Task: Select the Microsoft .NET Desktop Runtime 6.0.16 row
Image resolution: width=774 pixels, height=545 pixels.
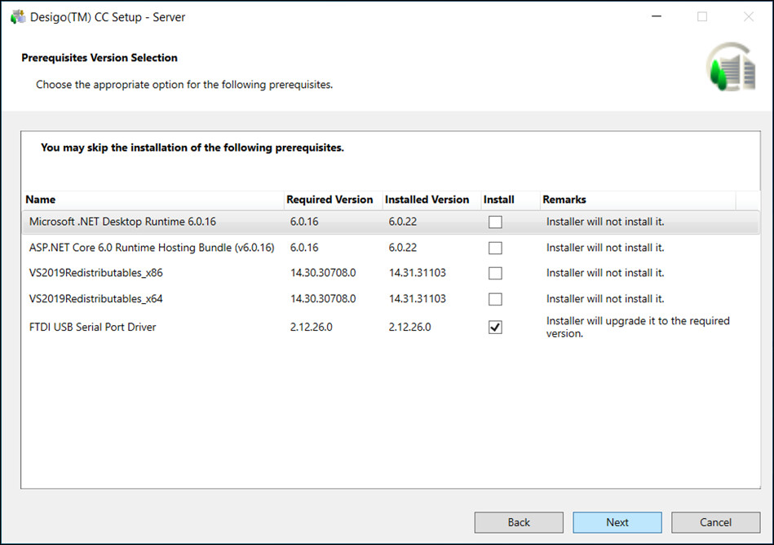Action: click(122, 222)
